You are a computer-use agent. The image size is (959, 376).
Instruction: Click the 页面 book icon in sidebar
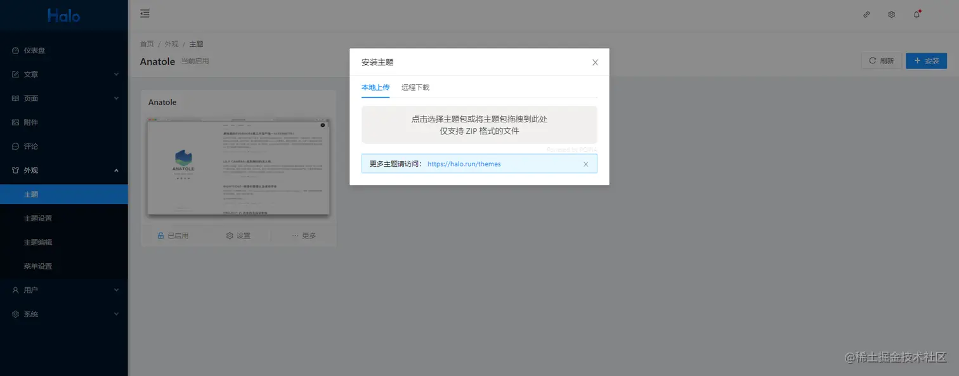[x=16, y=98]
